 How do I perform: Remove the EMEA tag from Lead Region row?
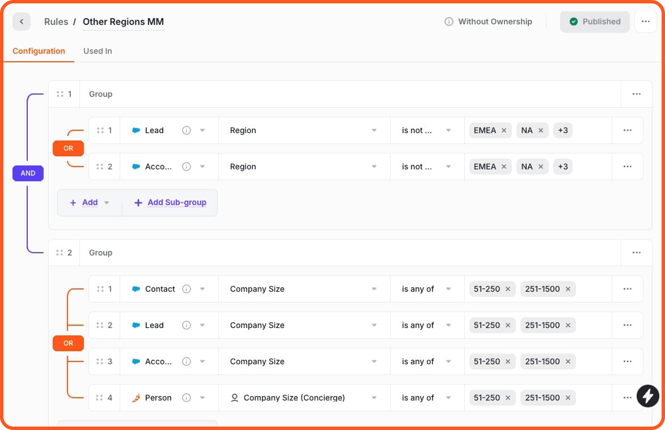tap(504, 130)
